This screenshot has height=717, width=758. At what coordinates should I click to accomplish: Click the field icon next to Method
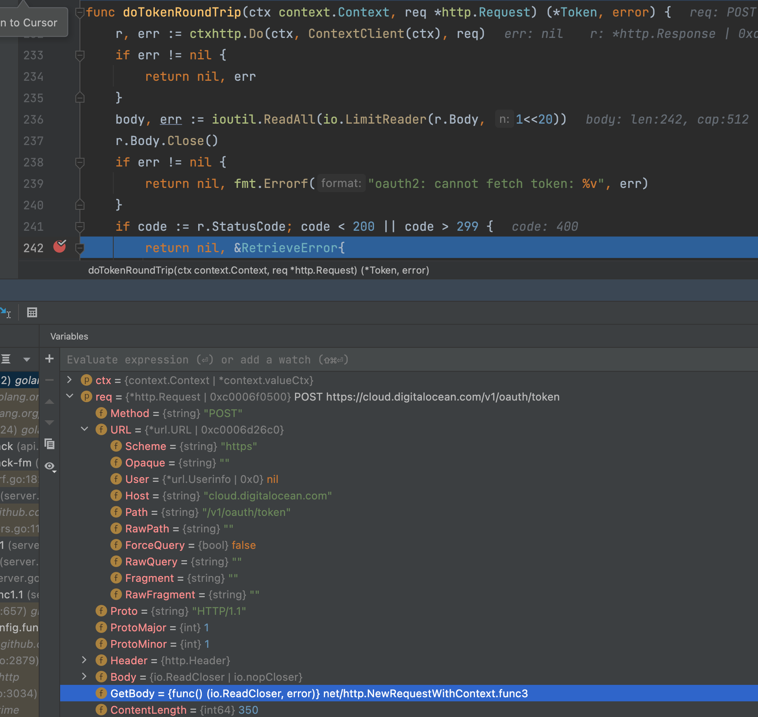[101, 413]
